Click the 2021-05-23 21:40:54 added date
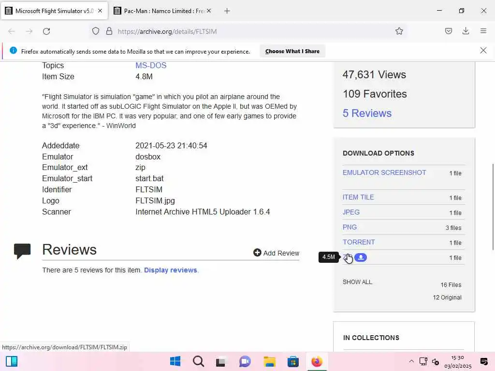Image resolution: width=495 pixels, height=371 pixels. pyautogui.click(x=171, y=145)
